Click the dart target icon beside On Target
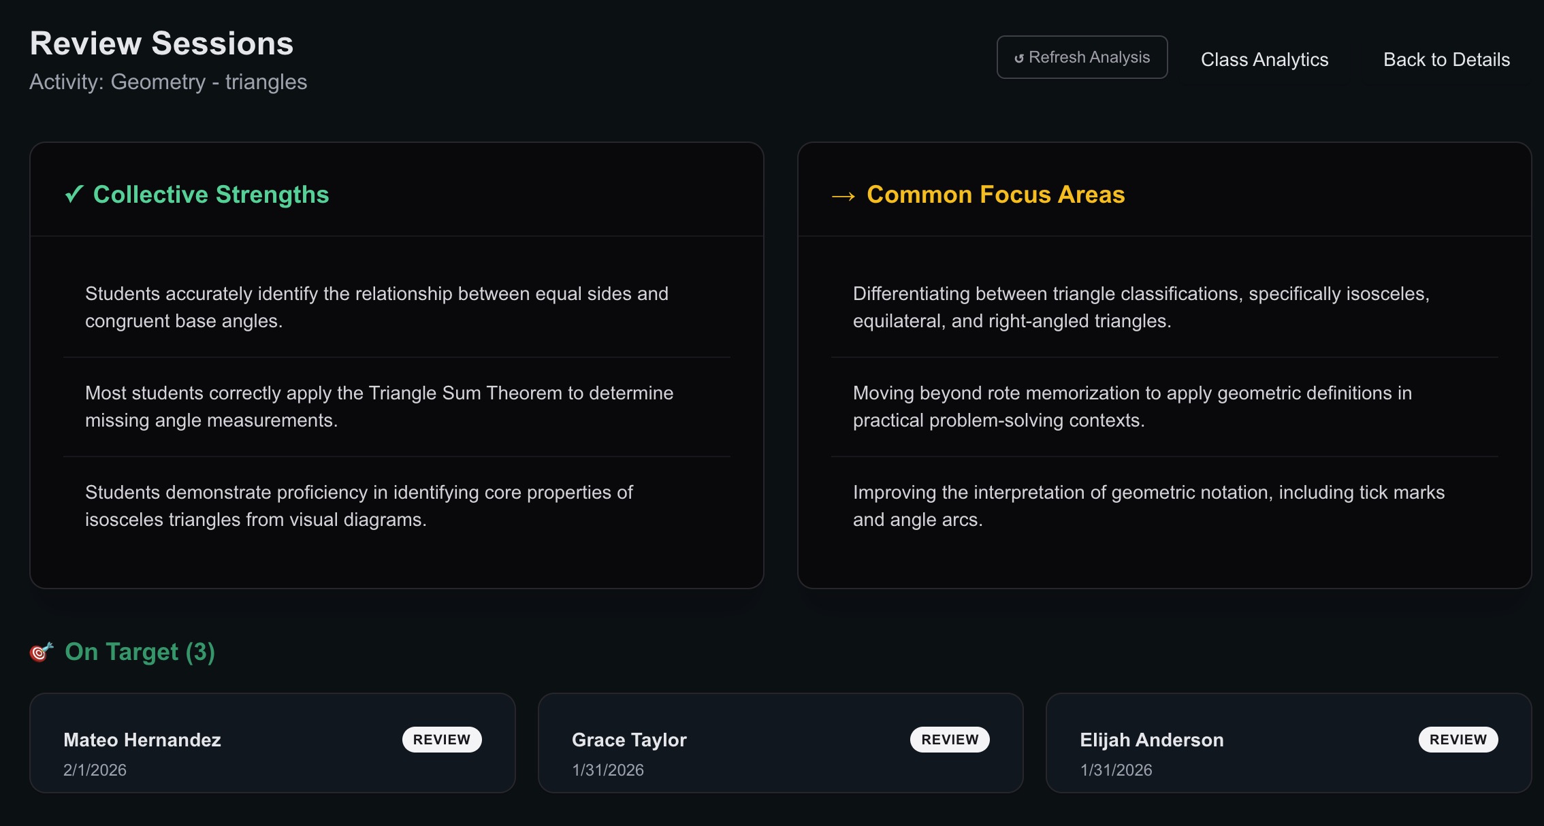 [42, 652]
